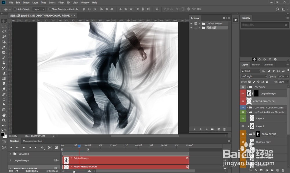The image size is (290, 173).
Task: Mute timeline audio playback
Action: tap(36, 147)
